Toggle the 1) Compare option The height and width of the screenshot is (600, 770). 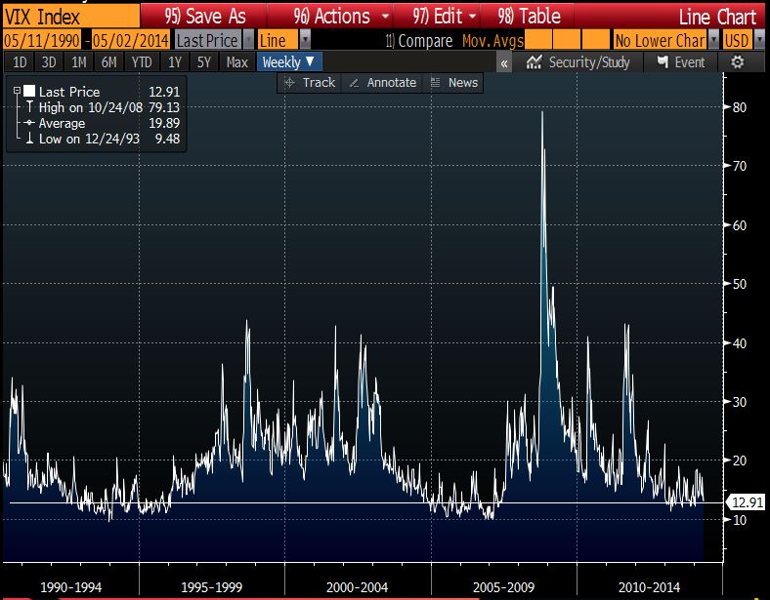(420, 40)
